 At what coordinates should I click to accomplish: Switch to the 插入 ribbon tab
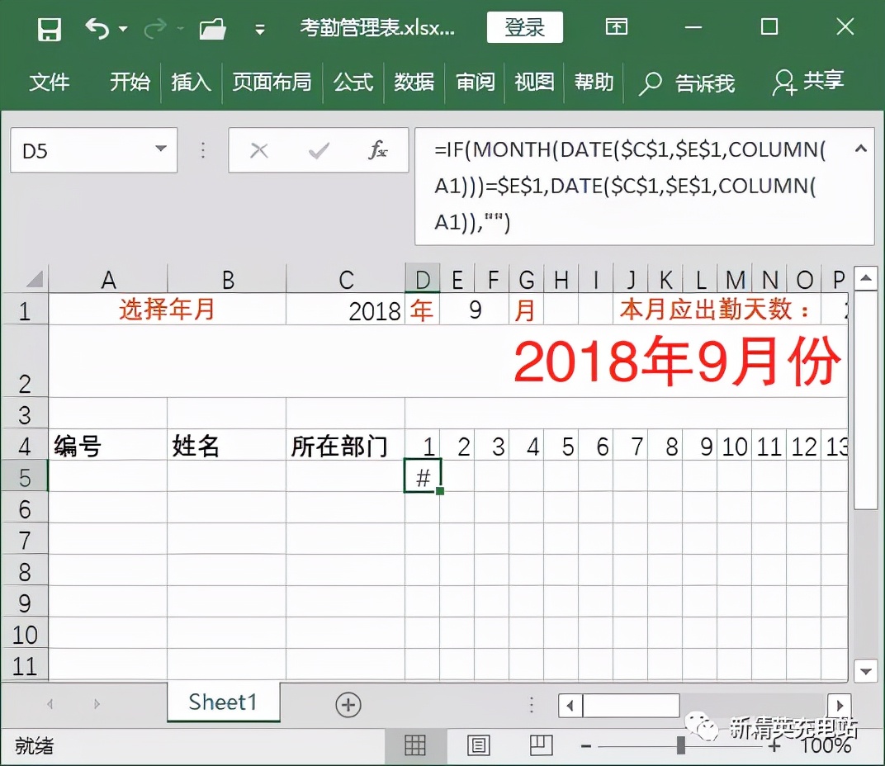coord(191,83)
